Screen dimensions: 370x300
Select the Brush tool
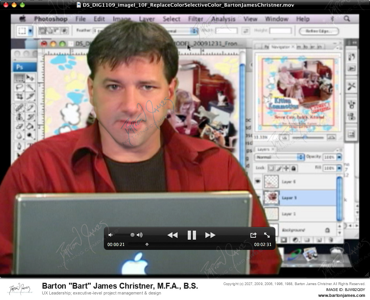tap(30, 108)
